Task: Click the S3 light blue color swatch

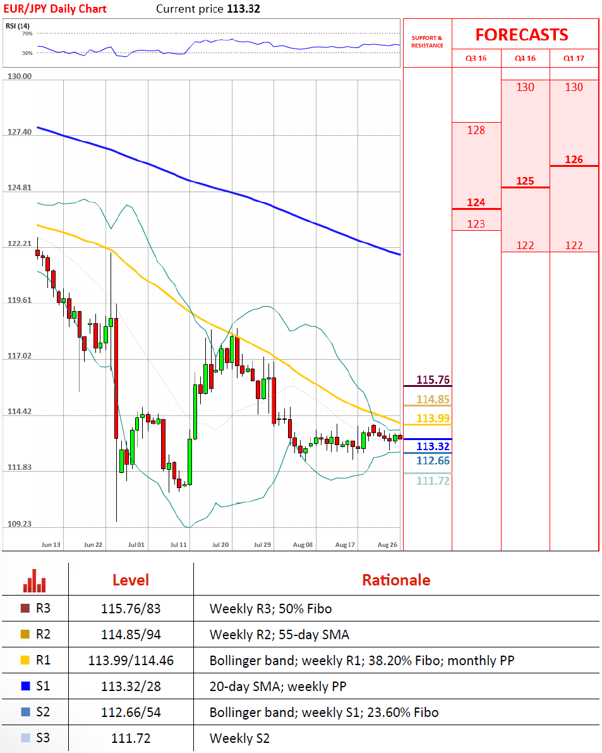Action: (x=25, y=738)
